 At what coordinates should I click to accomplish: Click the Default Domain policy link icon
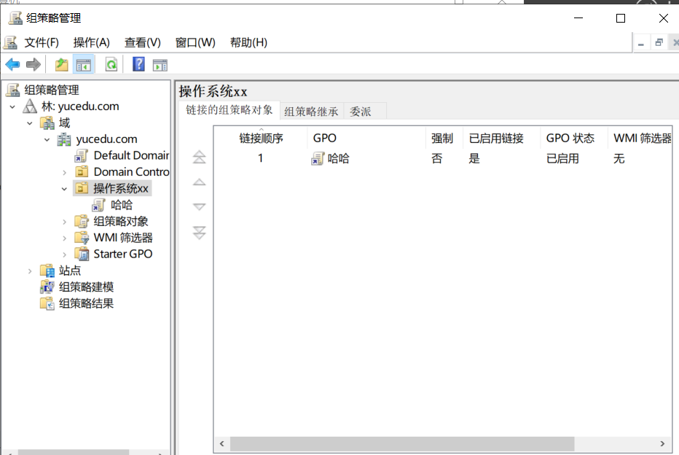tap(81, 155)
